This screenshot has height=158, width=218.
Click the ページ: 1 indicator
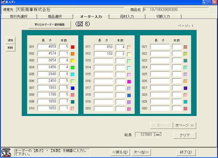186,26
